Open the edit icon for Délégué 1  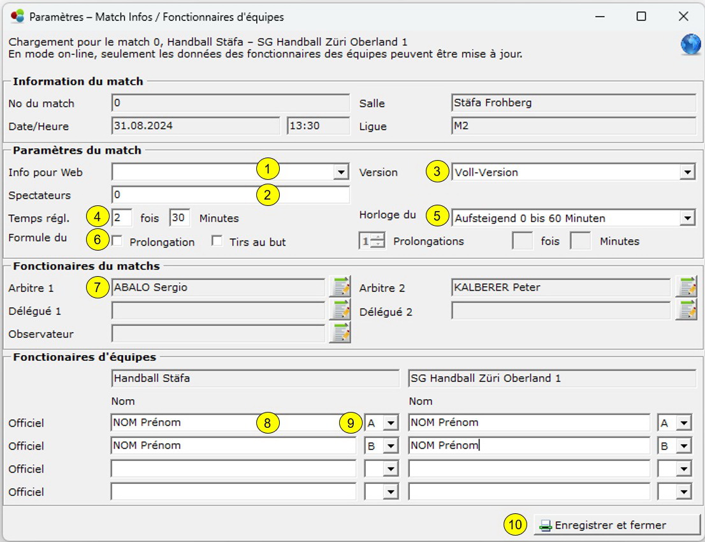[x=340, y=311]
